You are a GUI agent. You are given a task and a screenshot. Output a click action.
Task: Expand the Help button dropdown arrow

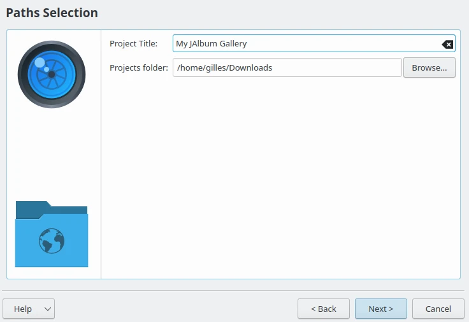(47, 309)
